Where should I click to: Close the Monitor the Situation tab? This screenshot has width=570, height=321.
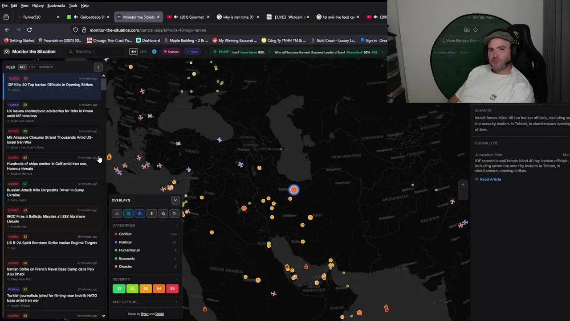coord(158,17)
